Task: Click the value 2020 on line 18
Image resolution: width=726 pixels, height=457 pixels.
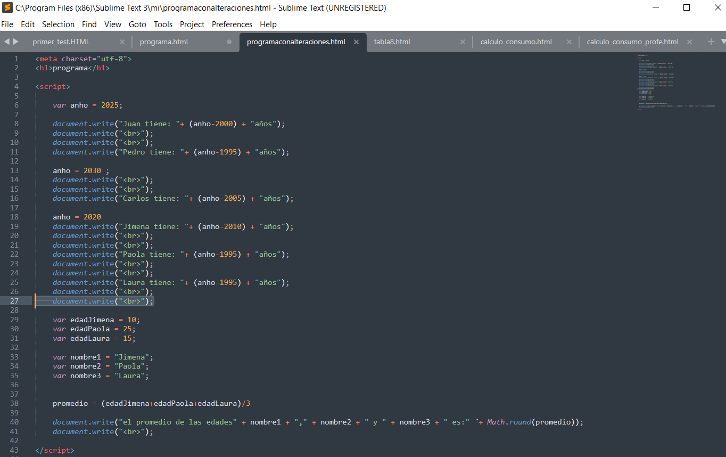Action: (92, 217)
